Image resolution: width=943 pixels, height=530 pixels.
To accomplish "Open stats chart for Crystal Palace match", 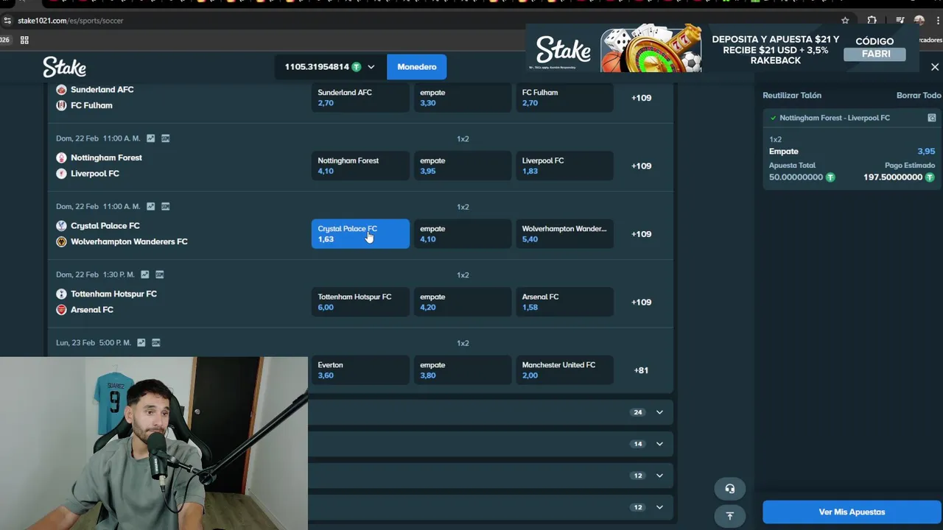I will pyautogui.click(x=151, y=207).
